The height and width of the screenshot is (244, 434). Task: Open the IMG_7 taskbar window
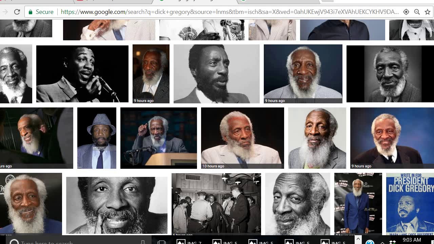click(x=189, y=242)
